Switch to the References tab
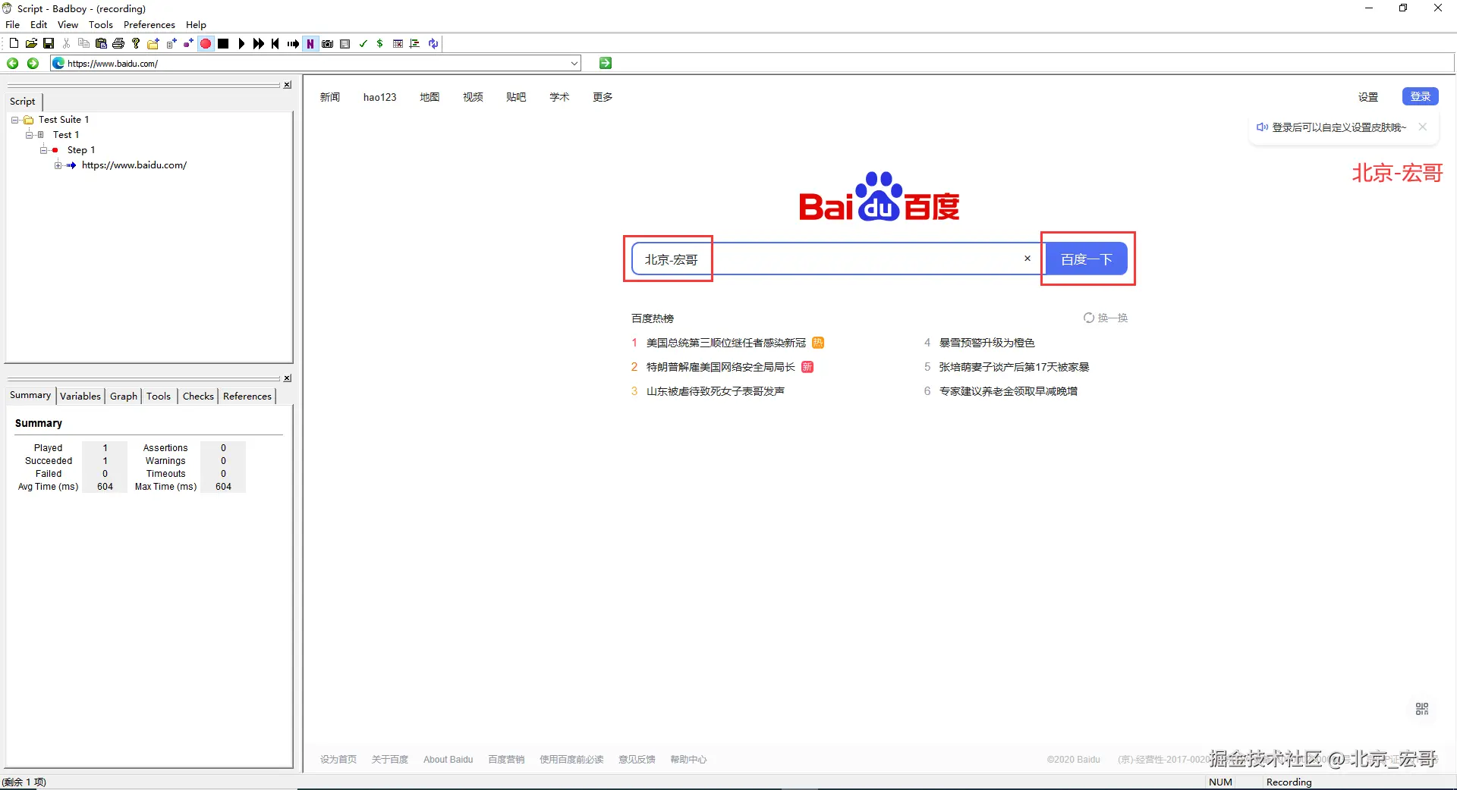This screenshot has width=1457, height=790. [247, 397]
